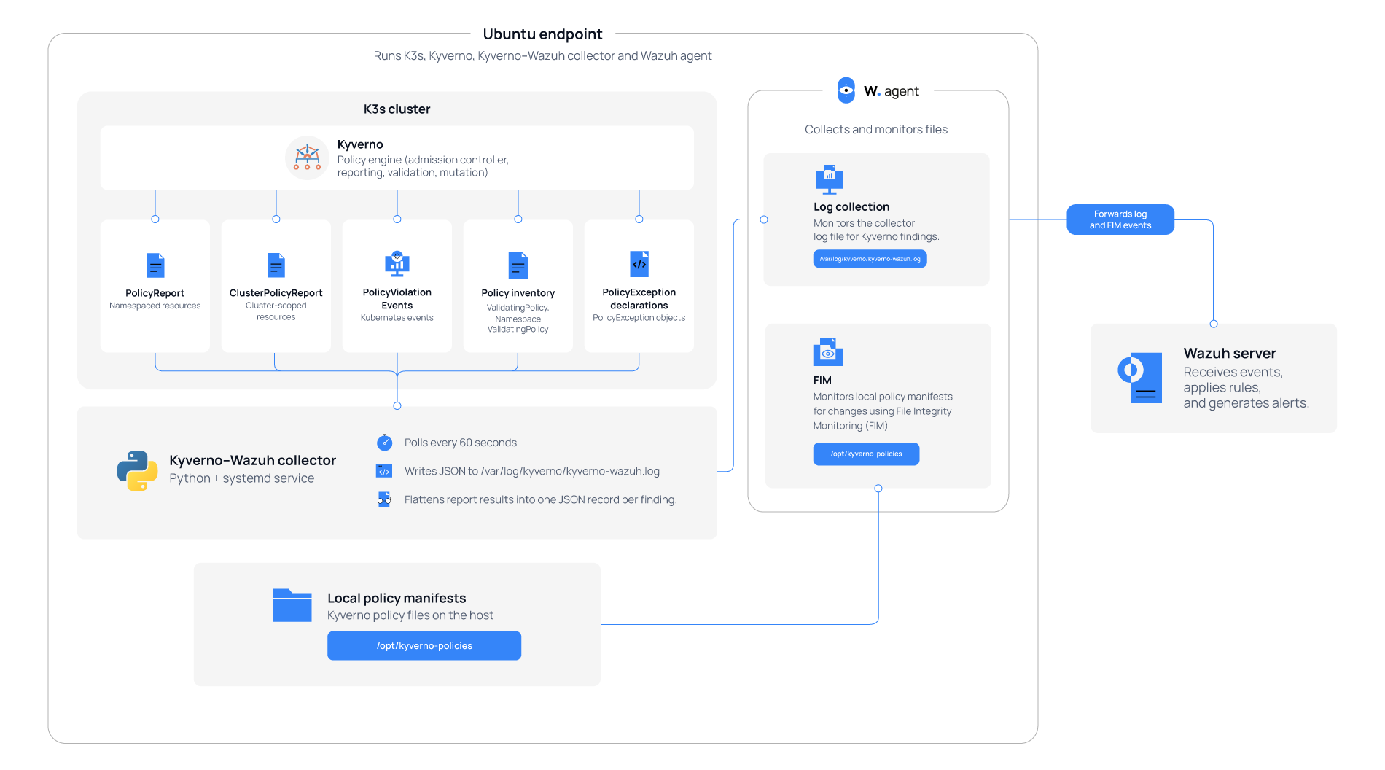Click the icon beside Flattens report results

click(384, 499)
